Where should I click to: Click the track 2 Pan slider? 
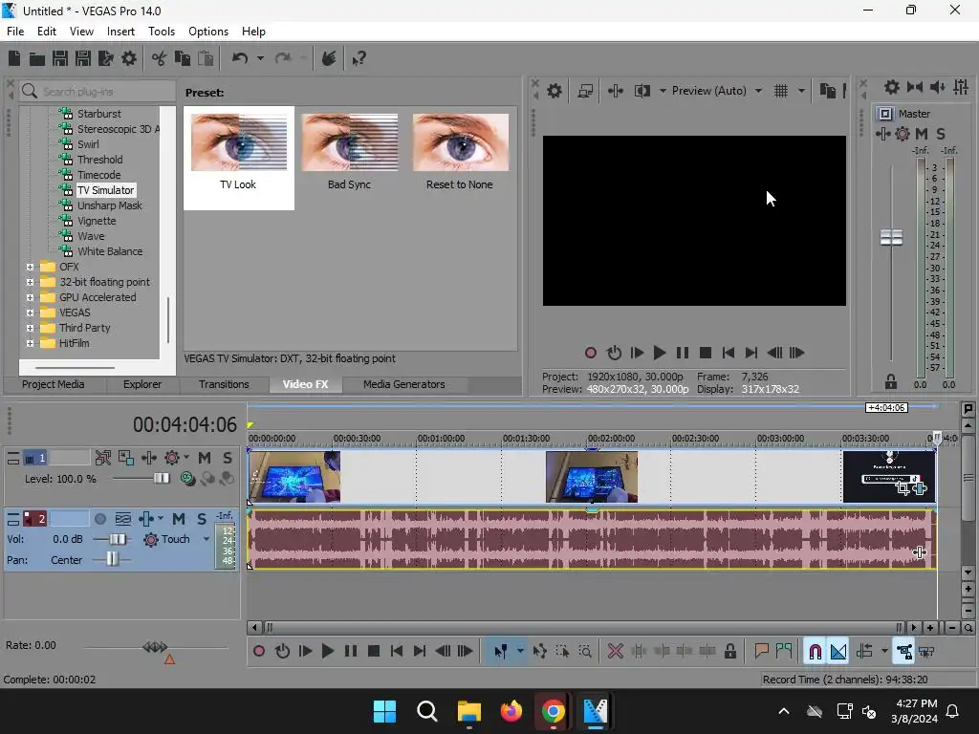pos(112,559)
